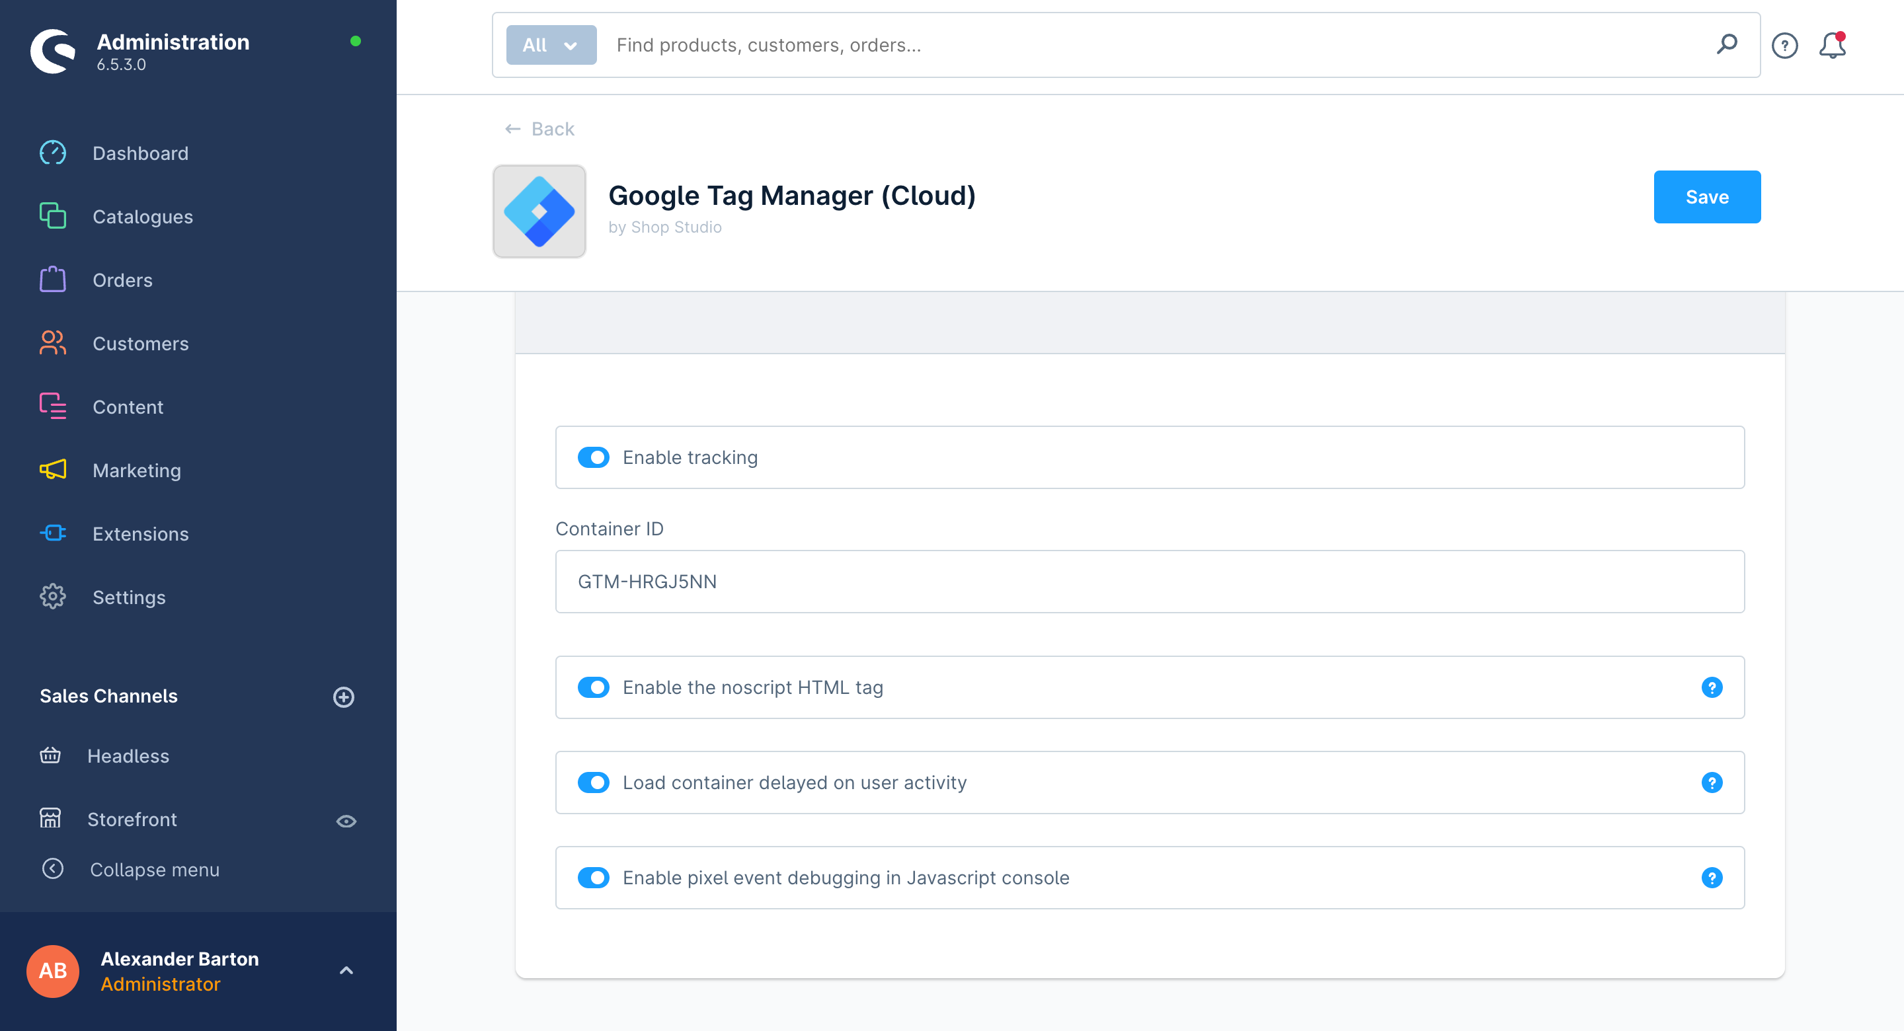Screen dimensions: 1904x1031
Task: Click the Marketing megaphone icon
Action: pos(52,470)
